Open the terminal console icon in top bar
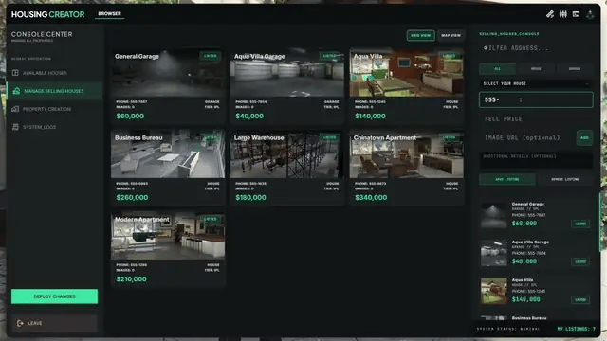 pyautogui.click(x=576, y=14)
